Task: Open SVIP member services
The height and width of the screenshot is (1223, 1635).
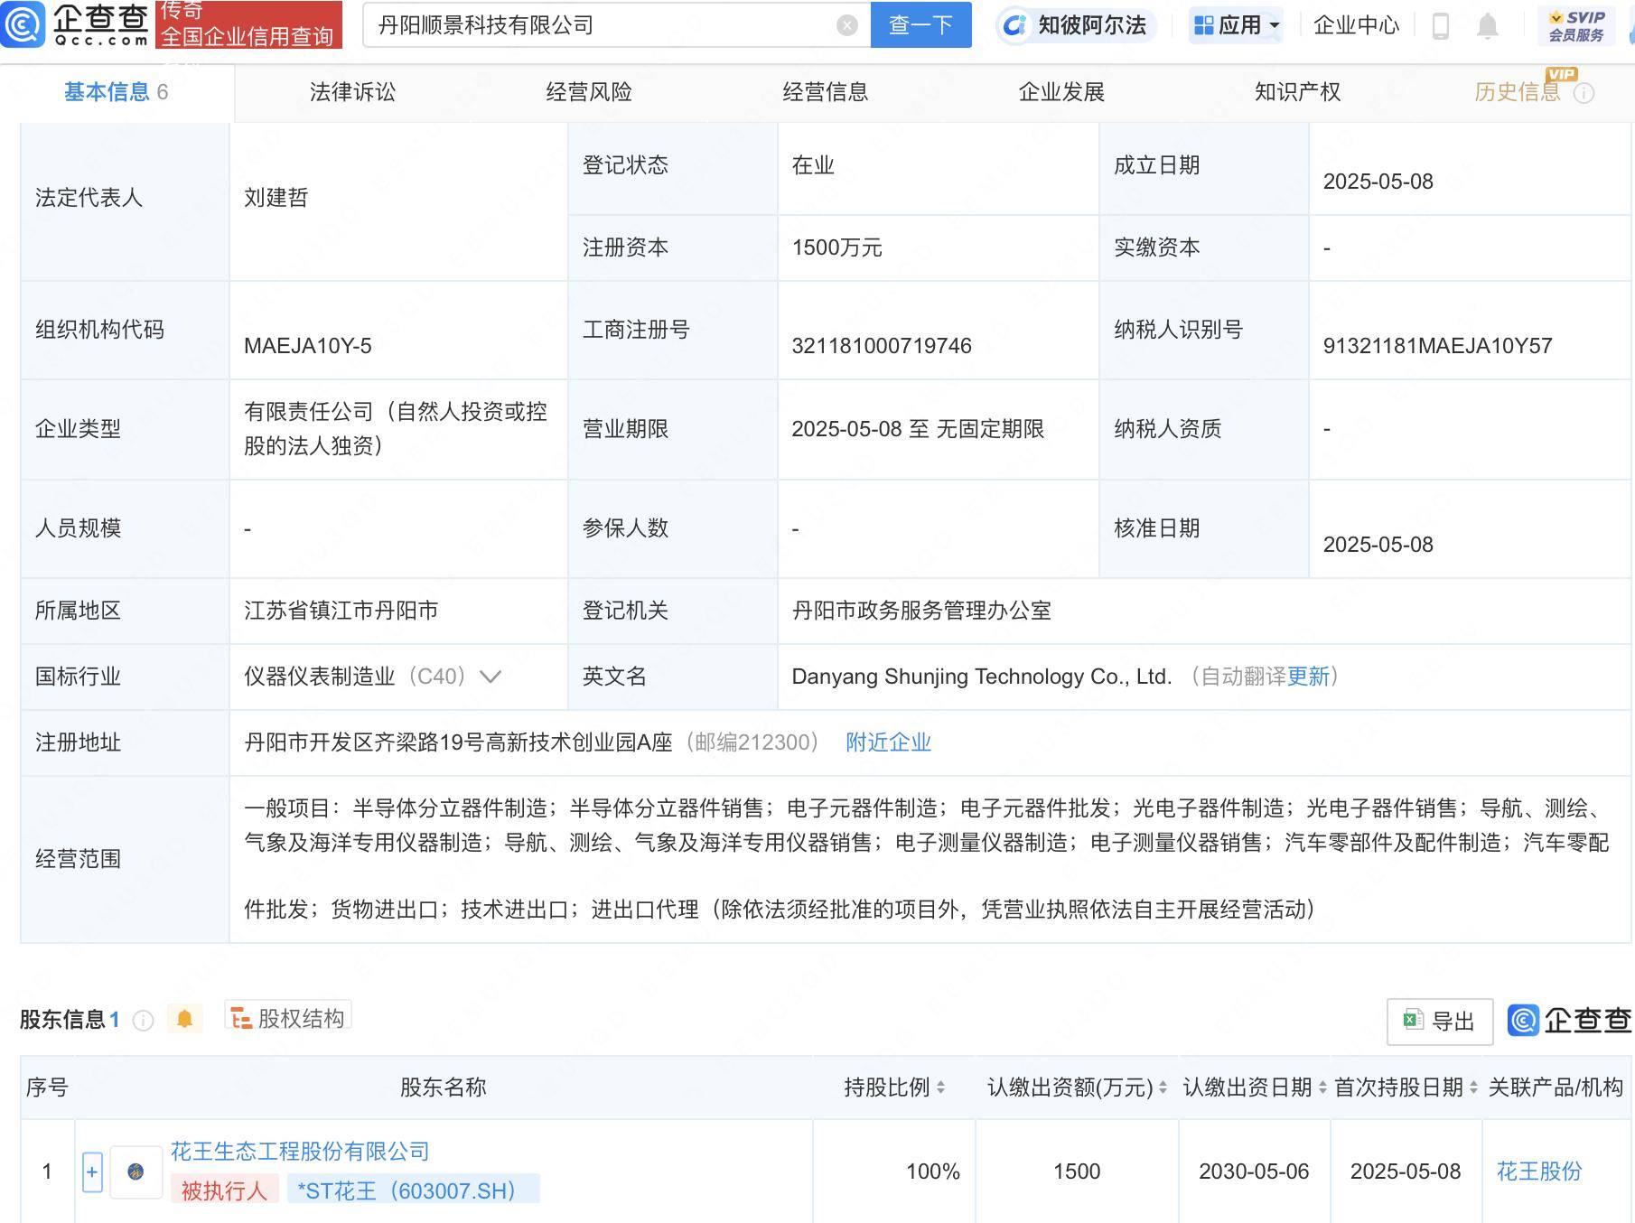Action: point(1575,25)
